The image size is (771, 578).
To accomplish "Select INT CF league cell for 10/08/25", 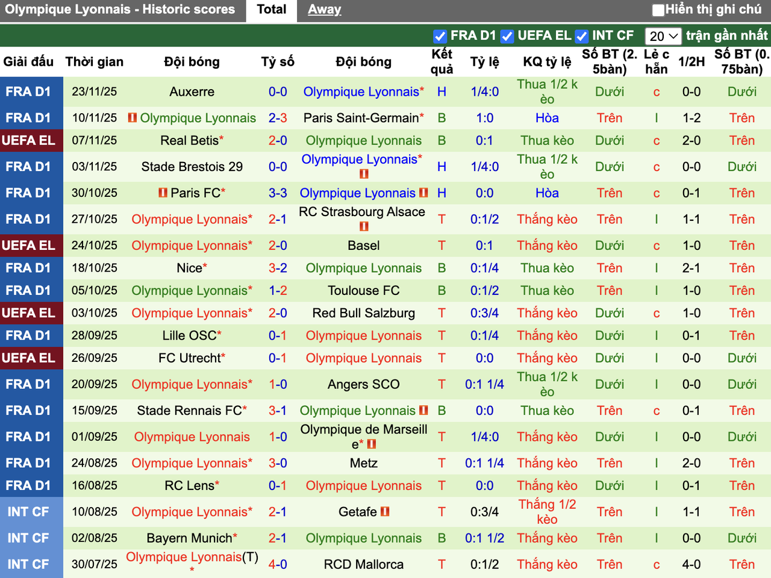I will (x=31, y=512).
